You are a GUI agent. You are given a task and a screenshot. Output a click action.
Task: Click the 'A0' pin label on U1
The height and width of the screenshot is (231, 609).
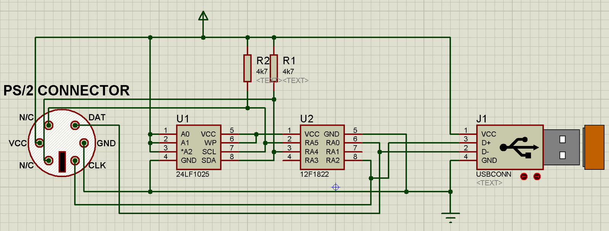[185, 134]
